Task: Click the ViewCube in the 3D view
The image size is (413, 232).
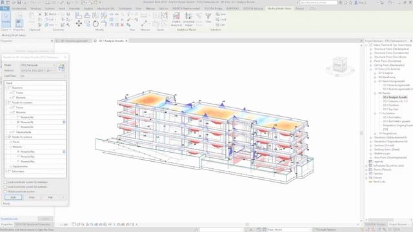Action: pos(339,65)
